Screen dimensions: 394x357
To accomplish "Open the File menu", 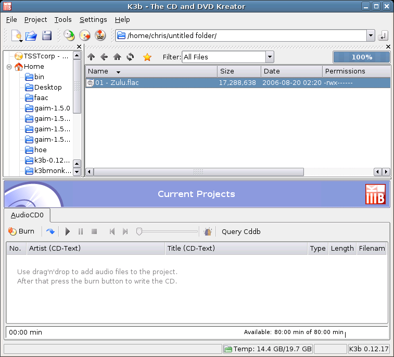I will tap(11, 19).
